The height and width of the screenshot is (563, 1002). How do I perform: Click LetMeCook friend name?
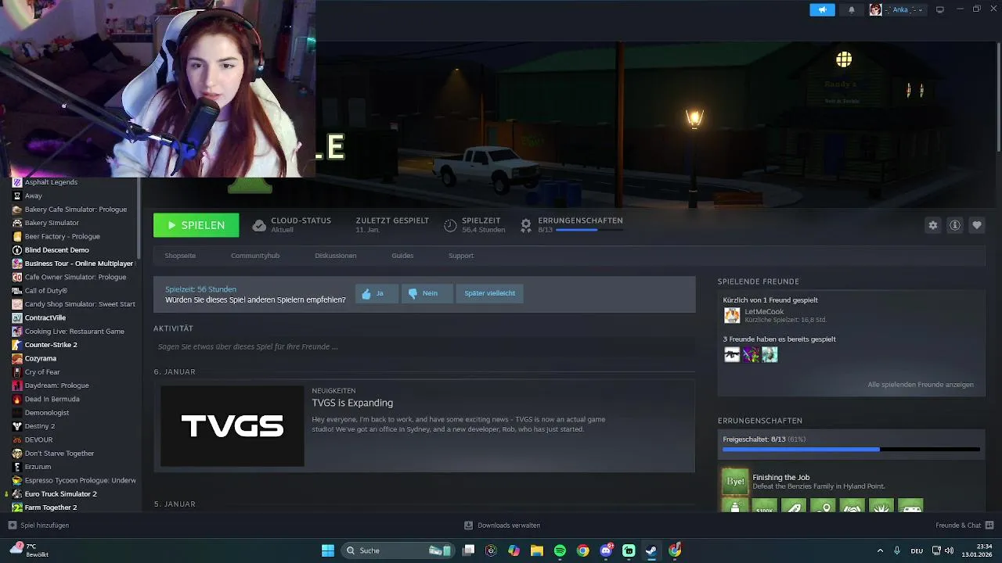pyautogui.click(x=764, y=311)
